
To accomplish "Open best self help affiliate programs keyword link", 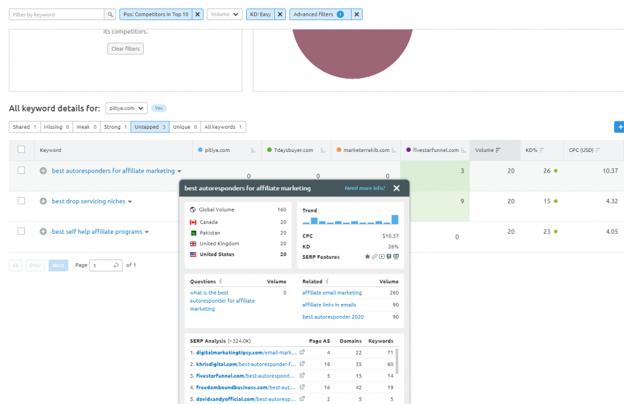I will 97,231.
